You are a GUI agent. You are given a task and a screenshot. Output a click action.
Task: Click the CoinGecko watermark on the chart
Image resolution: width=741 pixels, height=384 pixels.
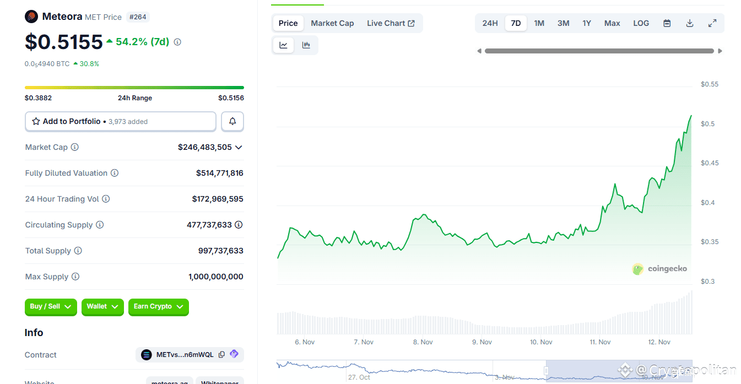click(659, 269)
